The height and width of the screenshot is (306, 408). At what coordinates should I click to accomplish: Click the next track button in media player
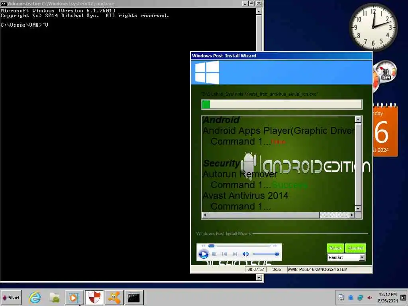tap(235, 254)
